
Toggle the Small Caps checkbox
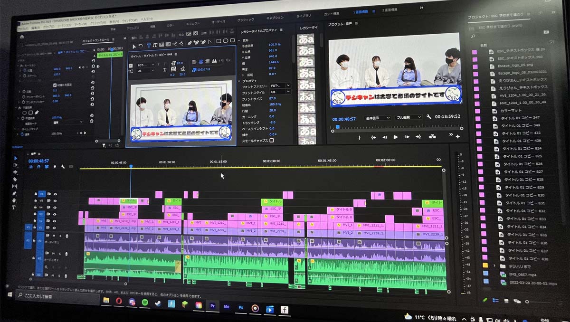tap(271, 141)
